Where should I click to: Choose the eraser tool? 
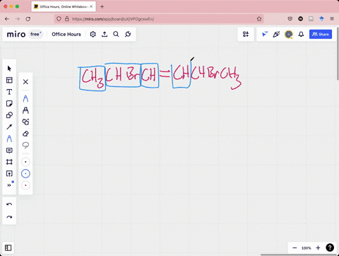[25, 134]
